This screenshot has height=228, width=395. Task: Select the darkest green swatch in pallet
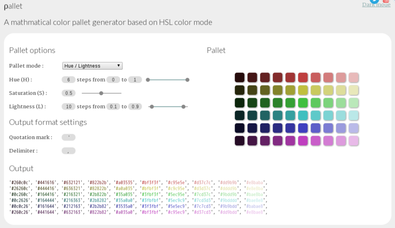[239, 103]
